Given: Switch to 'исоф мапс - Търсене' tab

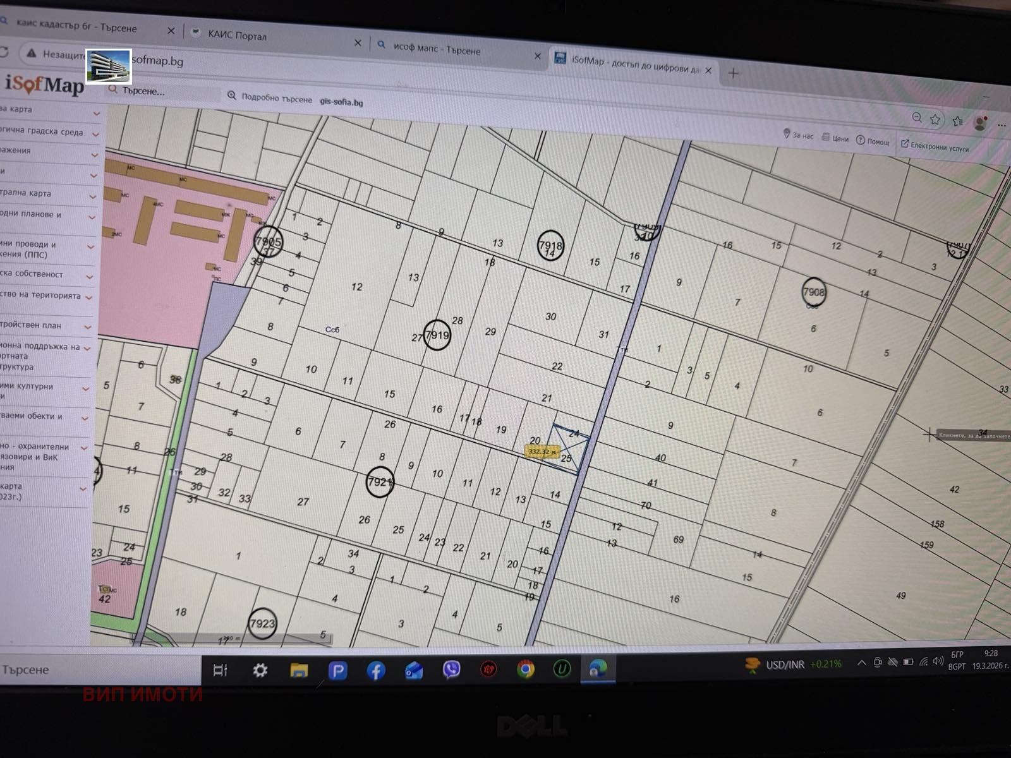Looking at the screenshot, I should [x=436, y=49].
